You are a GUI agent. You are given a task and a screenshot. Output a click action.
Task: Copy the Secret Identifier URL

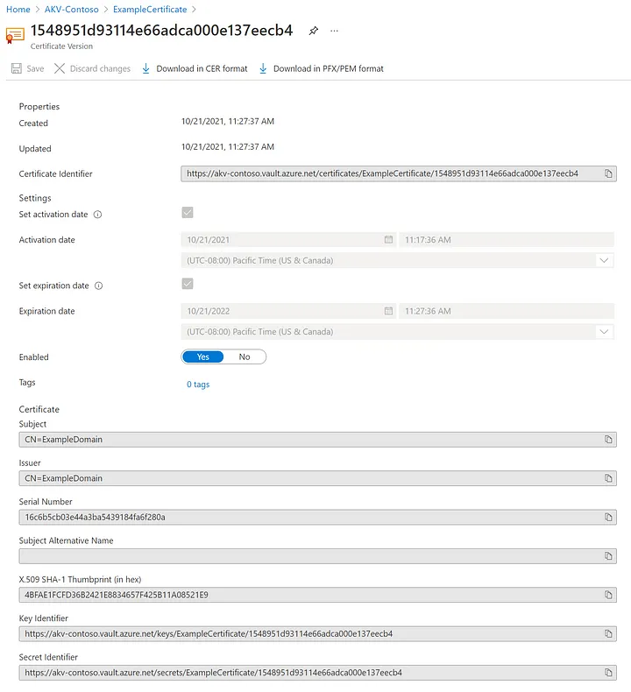pyautogui.click(x=608, y=672)
